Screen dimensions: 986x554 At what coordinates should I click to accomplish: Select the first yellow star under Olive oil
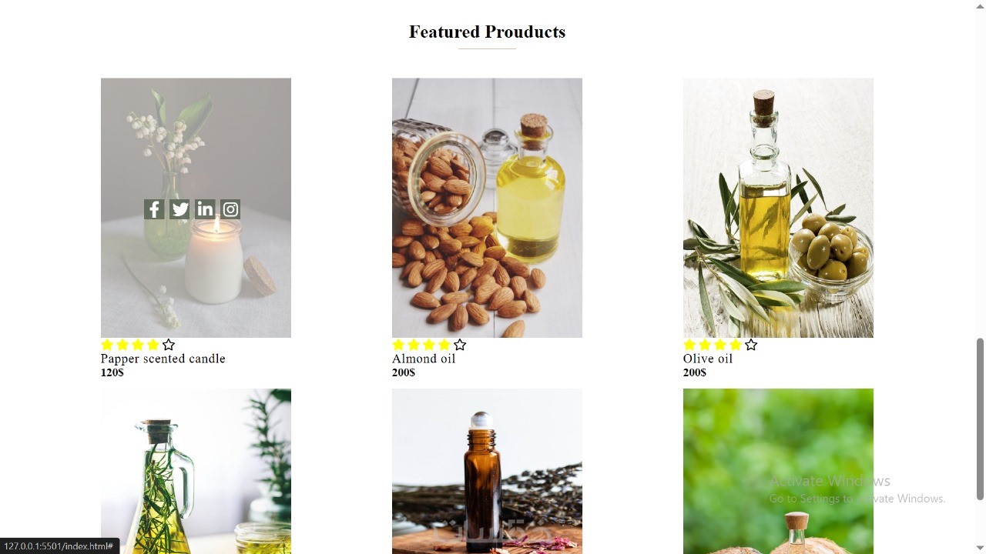[689, 345]
